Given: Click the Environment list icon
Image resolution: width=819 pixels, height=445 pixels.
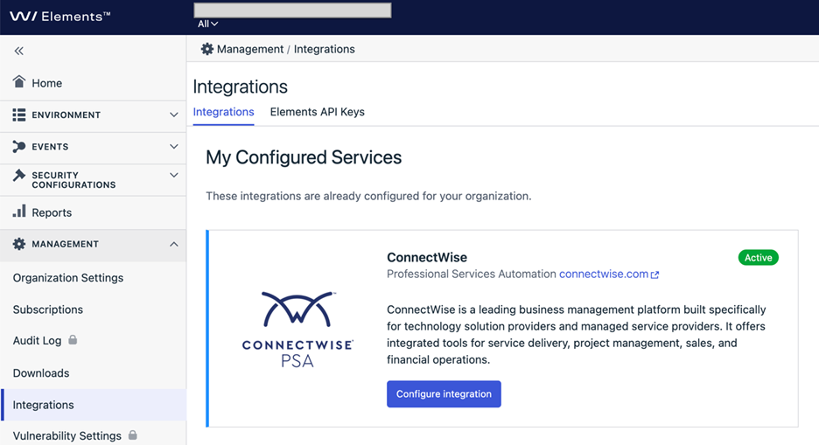Looking at the screenshot, I should [19, 115].
